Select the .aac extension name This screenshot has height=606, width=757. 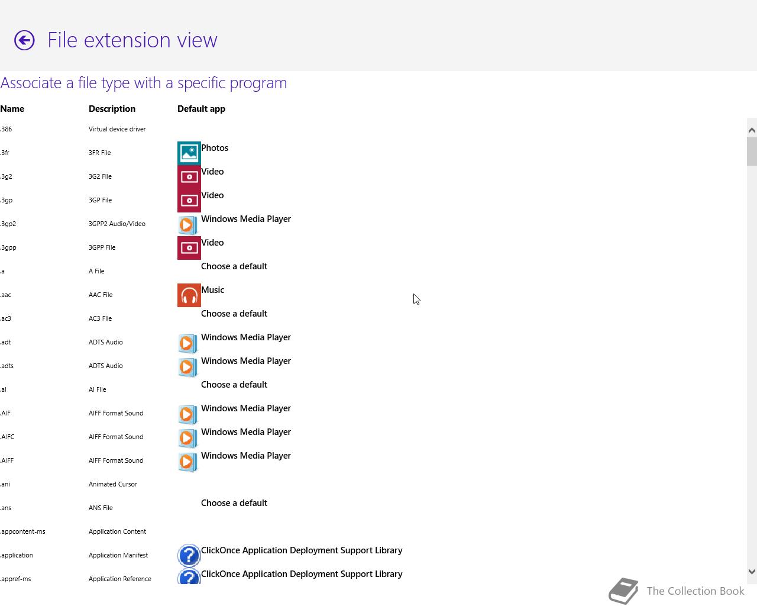click(x=6, y=295)
